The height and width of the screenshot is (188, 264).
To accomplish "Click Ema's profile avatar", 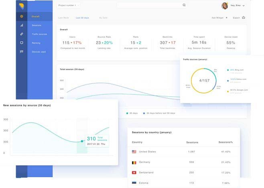I will point(225,6).
